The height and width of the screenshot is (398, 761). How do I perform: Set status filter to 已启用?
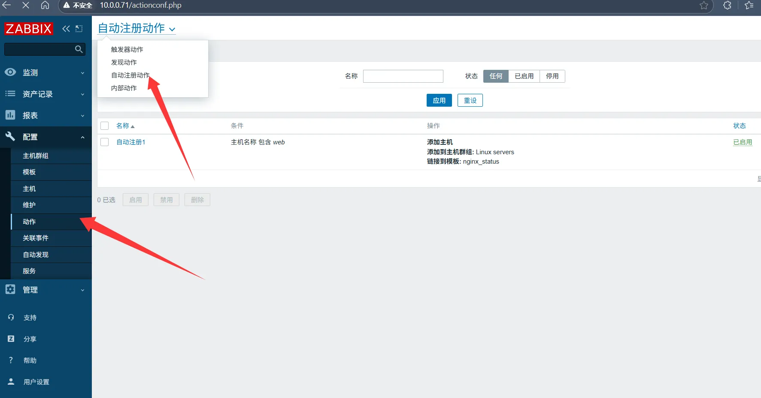point(524,76)
